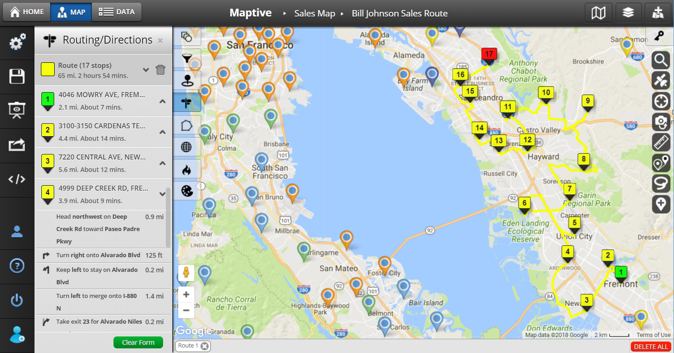Open the user account icon in sidebar

click(17, 232)
